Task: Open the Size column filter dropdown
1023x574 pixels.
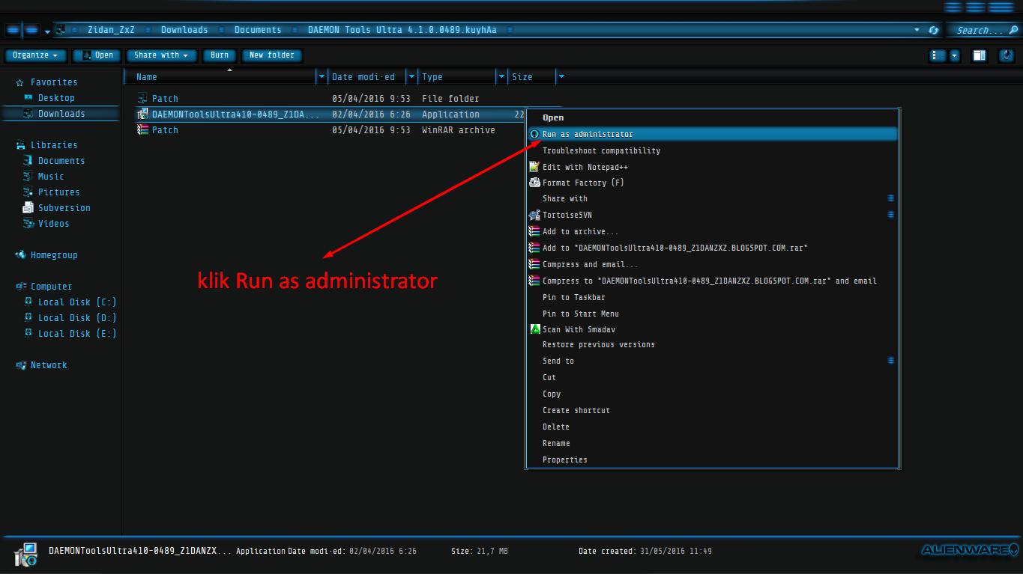Action: click(561, 76)
